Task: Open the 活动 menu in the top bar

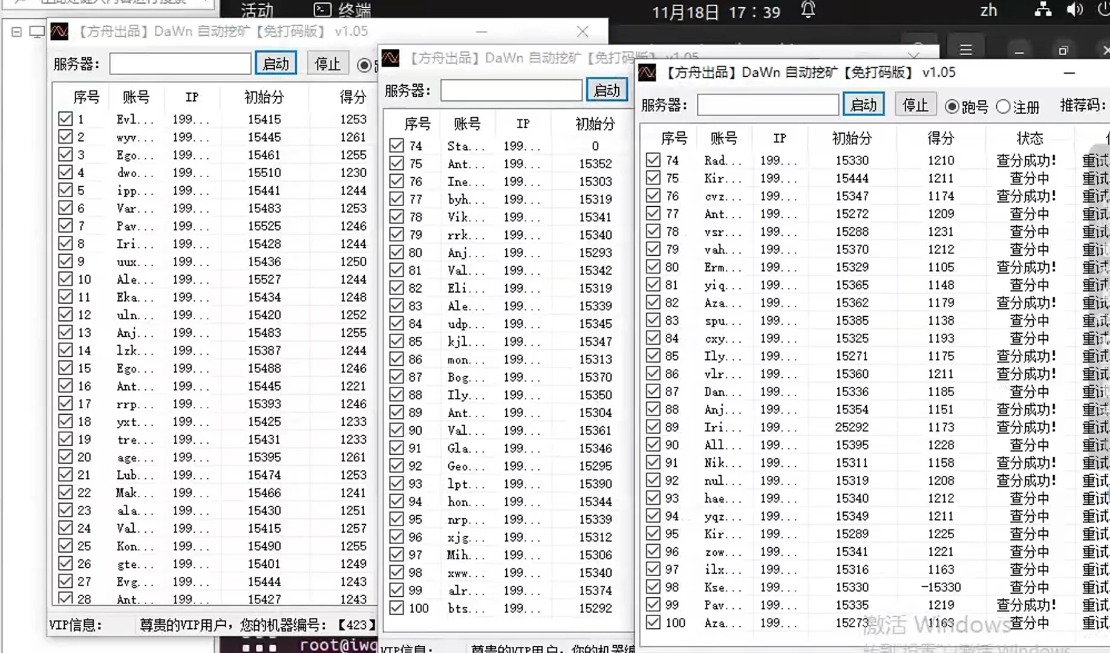Action: coord(256,10)
